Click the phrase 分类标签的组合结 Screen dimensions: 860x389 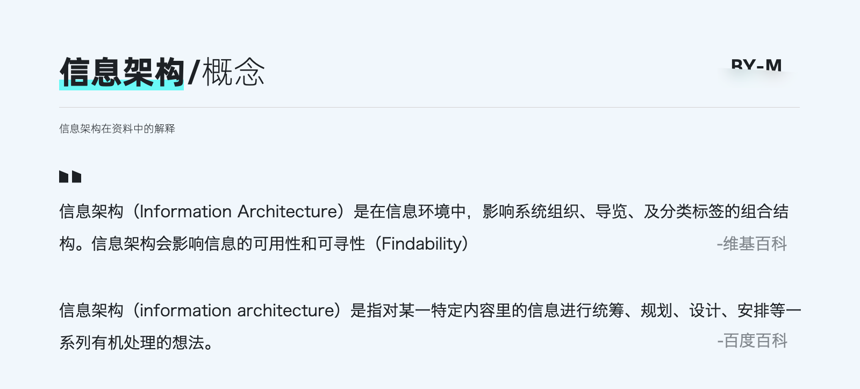(x=723, y=211)
